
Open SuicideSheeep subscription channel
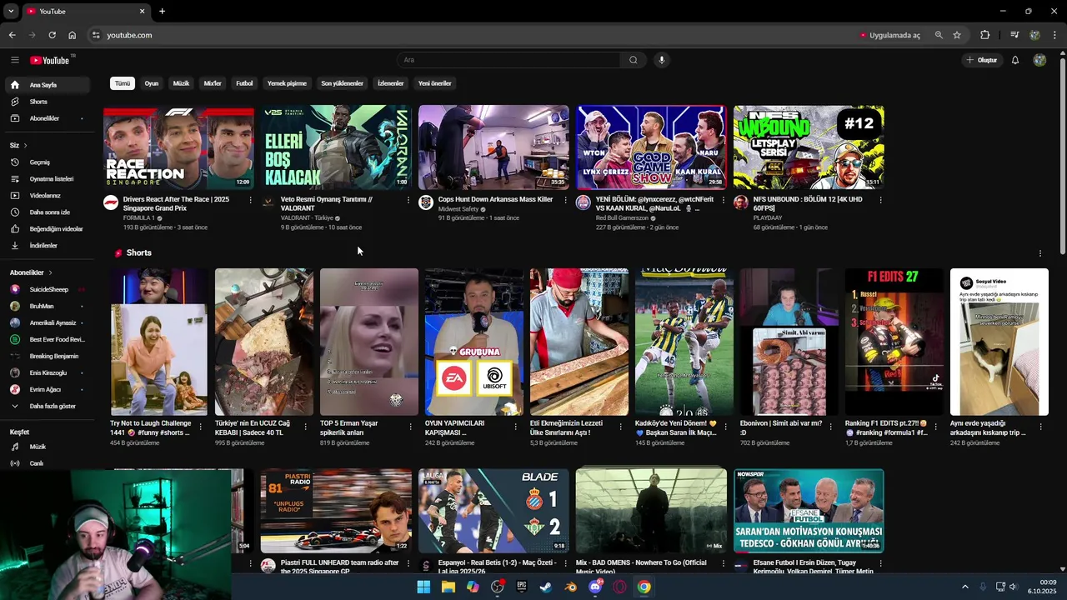tap(48, 289)
